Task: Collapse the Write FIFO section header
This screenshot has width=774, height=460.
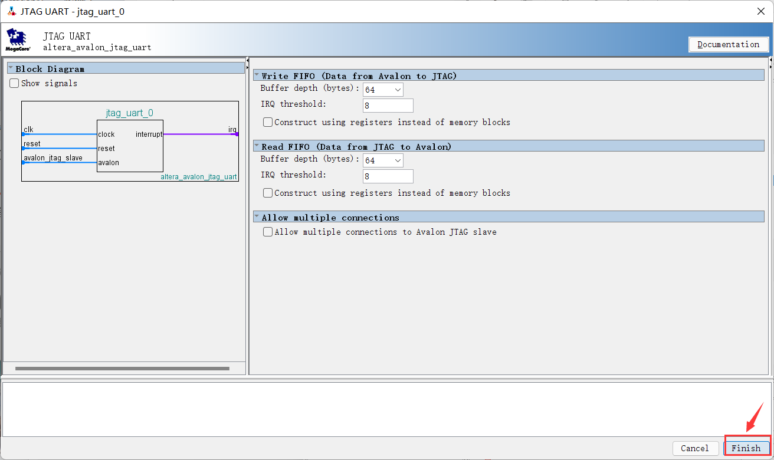Action: point(257,75)
